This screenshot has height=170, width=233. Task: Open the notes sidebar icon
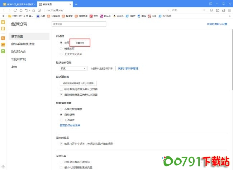tap(3, 28)
